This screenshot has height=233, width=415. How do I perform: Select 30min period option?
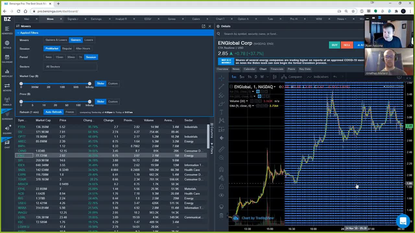coord(71,57)
